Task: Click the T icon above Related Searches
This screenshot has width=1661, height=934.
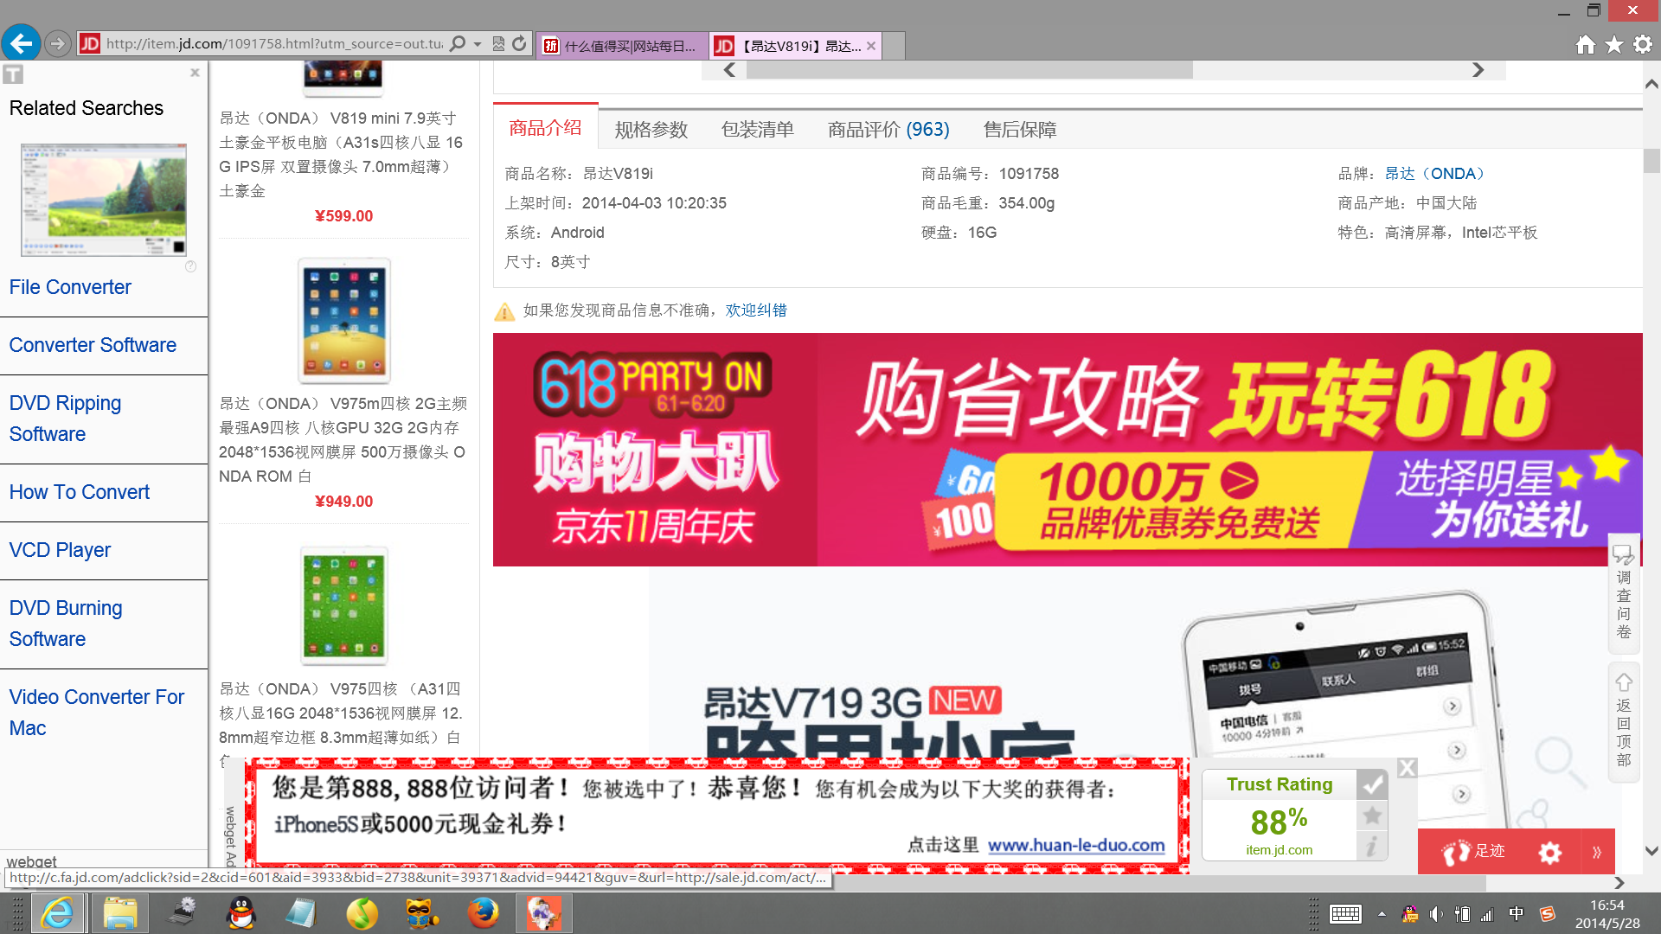Action: [13, 74]
